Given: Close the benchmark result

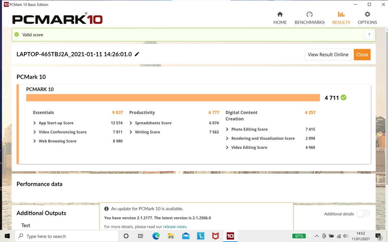Looking at the screenshot, I should point(362,55).
